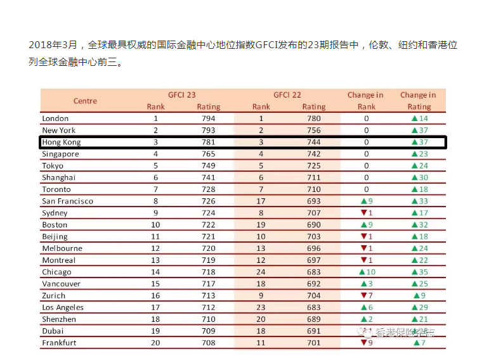The width and height of the screenshot is (477, 358).
Task: Click New York's GFCI 23 rating "793"
Action: (x=209, y=131)
